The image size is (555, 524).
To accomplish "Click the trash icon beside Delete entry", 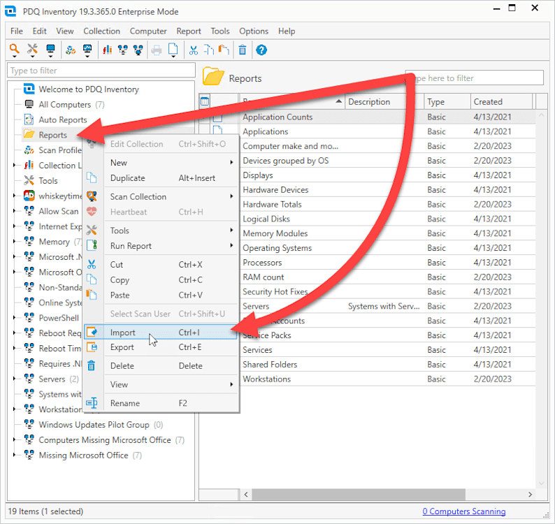I will (92, 365).
